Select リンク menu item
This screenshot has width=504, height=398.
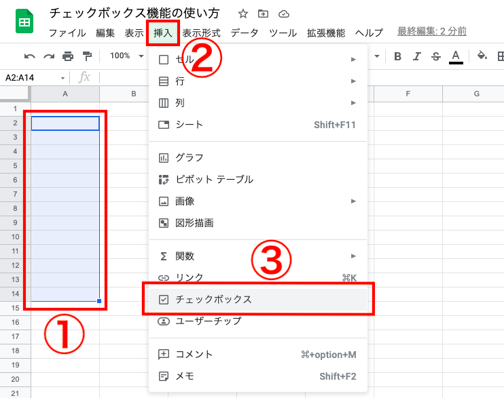tap(258, 277)
